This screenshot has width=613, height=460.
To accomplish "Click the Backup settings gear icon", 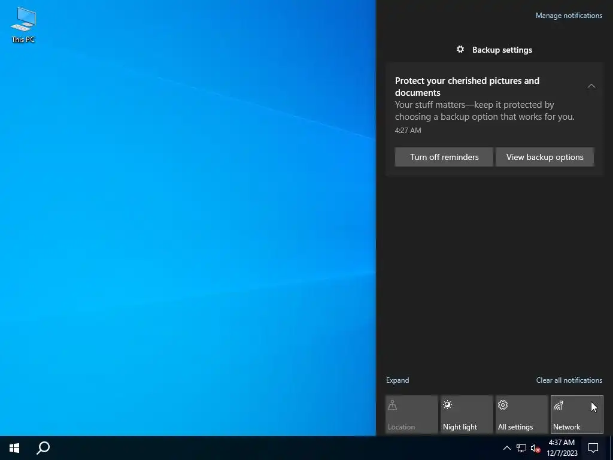I will [460, 49].
